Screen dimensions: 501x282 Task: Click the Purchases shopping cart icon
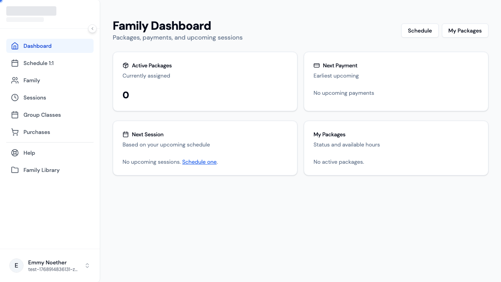click(15, 132)
